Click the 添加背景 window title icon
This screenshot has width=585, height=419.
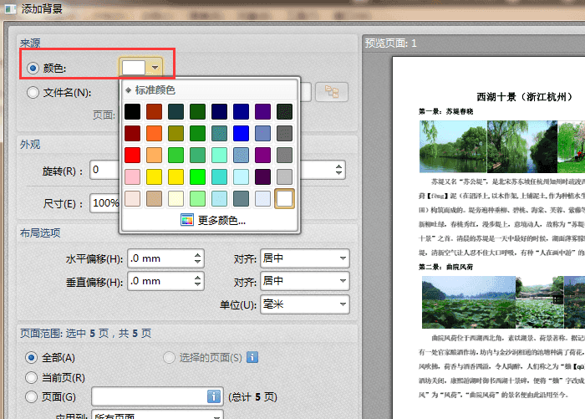pos(10,8)
